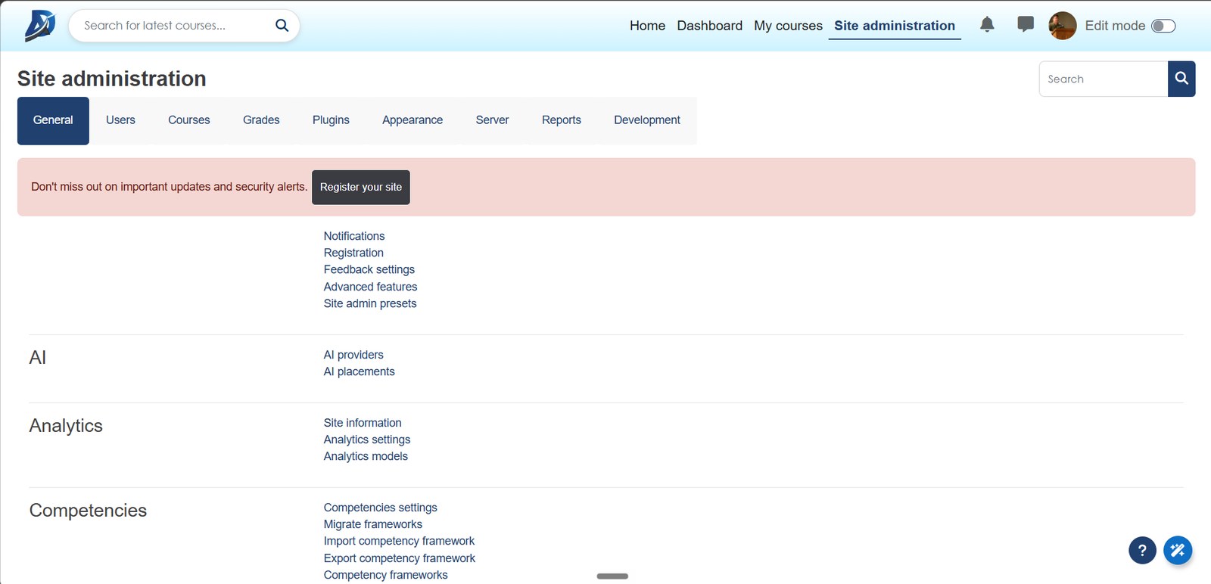The image size is (1211, 584).
Task: Open Competency frameworks link
Action: click(386, 575)
